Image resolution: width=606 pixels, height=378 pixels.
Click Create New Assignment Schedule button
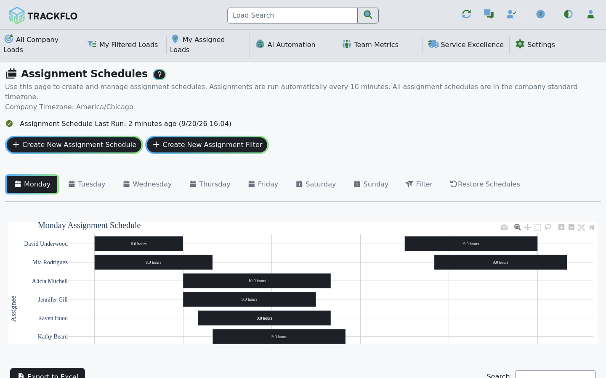pyautogui.click(x=74, y=145)
